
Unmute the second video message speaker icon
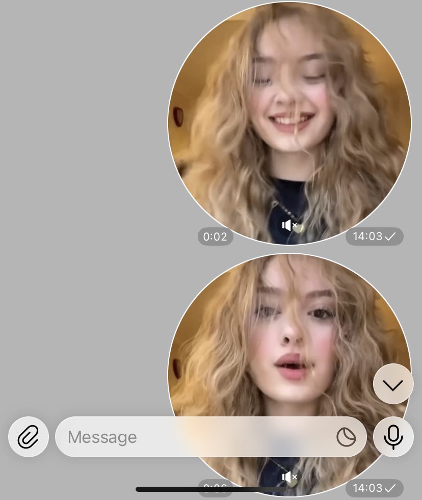point(289,477)
